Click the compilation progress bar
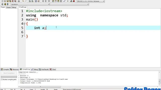 click(x=9, y=77)
